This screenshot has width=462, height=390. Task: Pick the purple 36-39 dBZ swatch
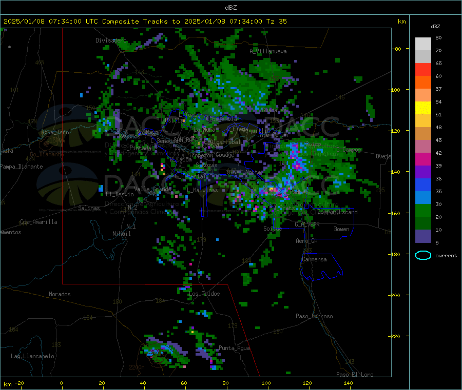coord(423,172)
